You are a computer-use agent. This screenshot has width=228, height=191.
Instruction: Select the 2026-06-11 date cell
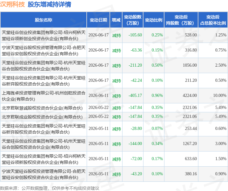point(98,95)
